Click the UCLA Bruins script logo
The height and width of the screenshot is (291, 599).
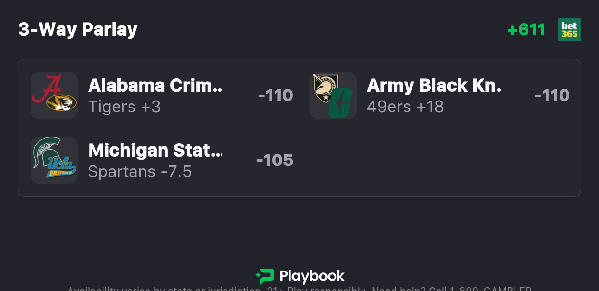pos(60,167)
